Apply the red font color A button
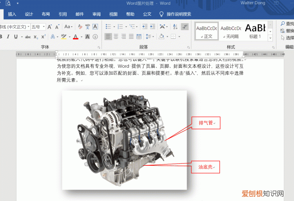Viewport: 294px width, 201px height. [76, 37]
